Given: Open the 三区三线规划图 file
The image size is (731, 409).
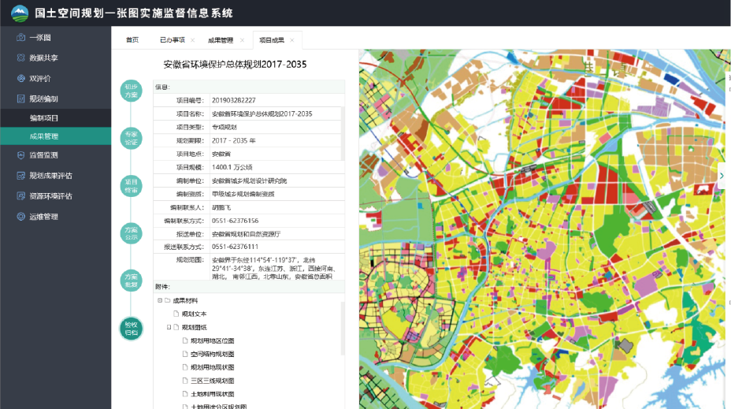Looking at the screenshot, I should pos(212,381).
